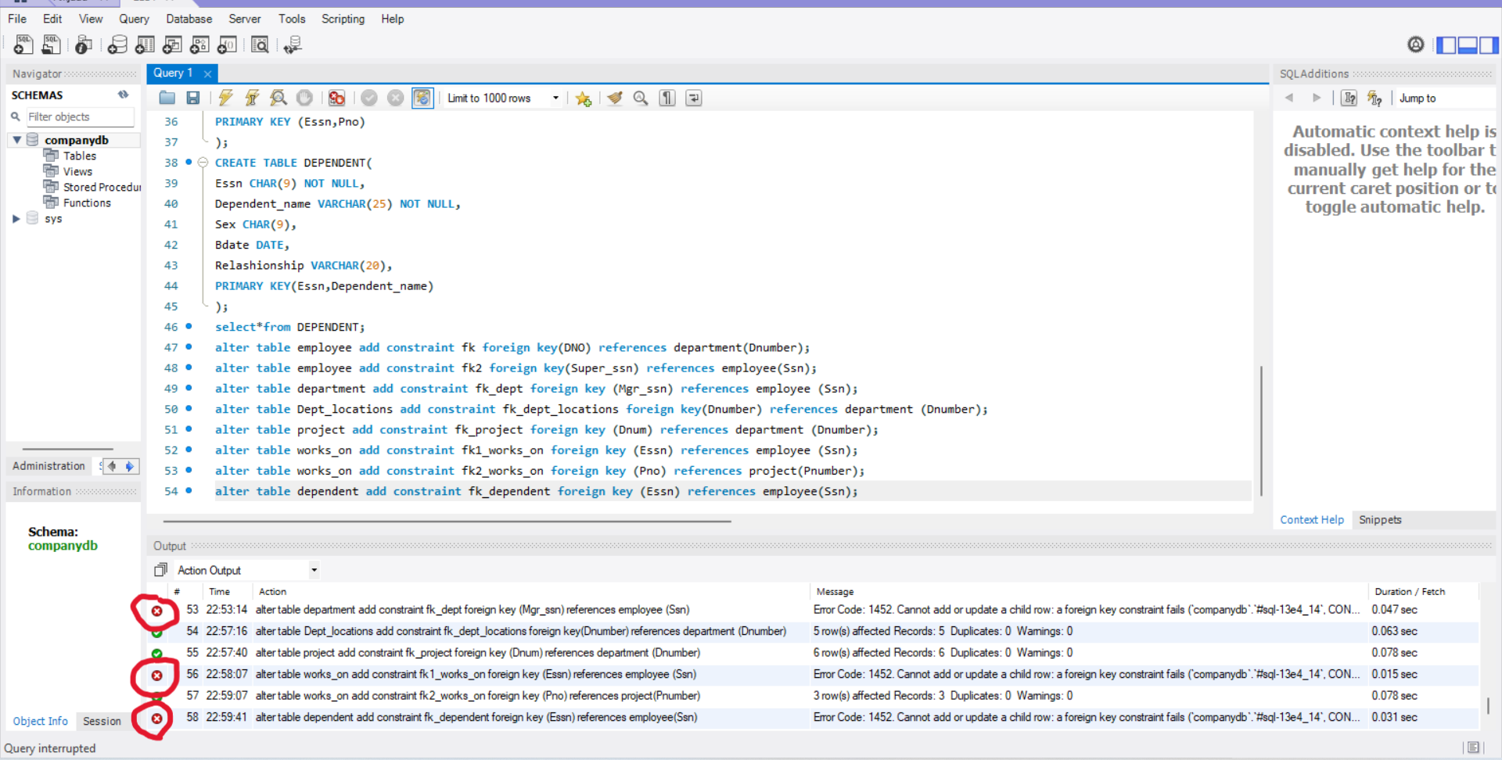Open the Query menu
The height and width of the screenshot is (760, 1502).
point(134,19)
